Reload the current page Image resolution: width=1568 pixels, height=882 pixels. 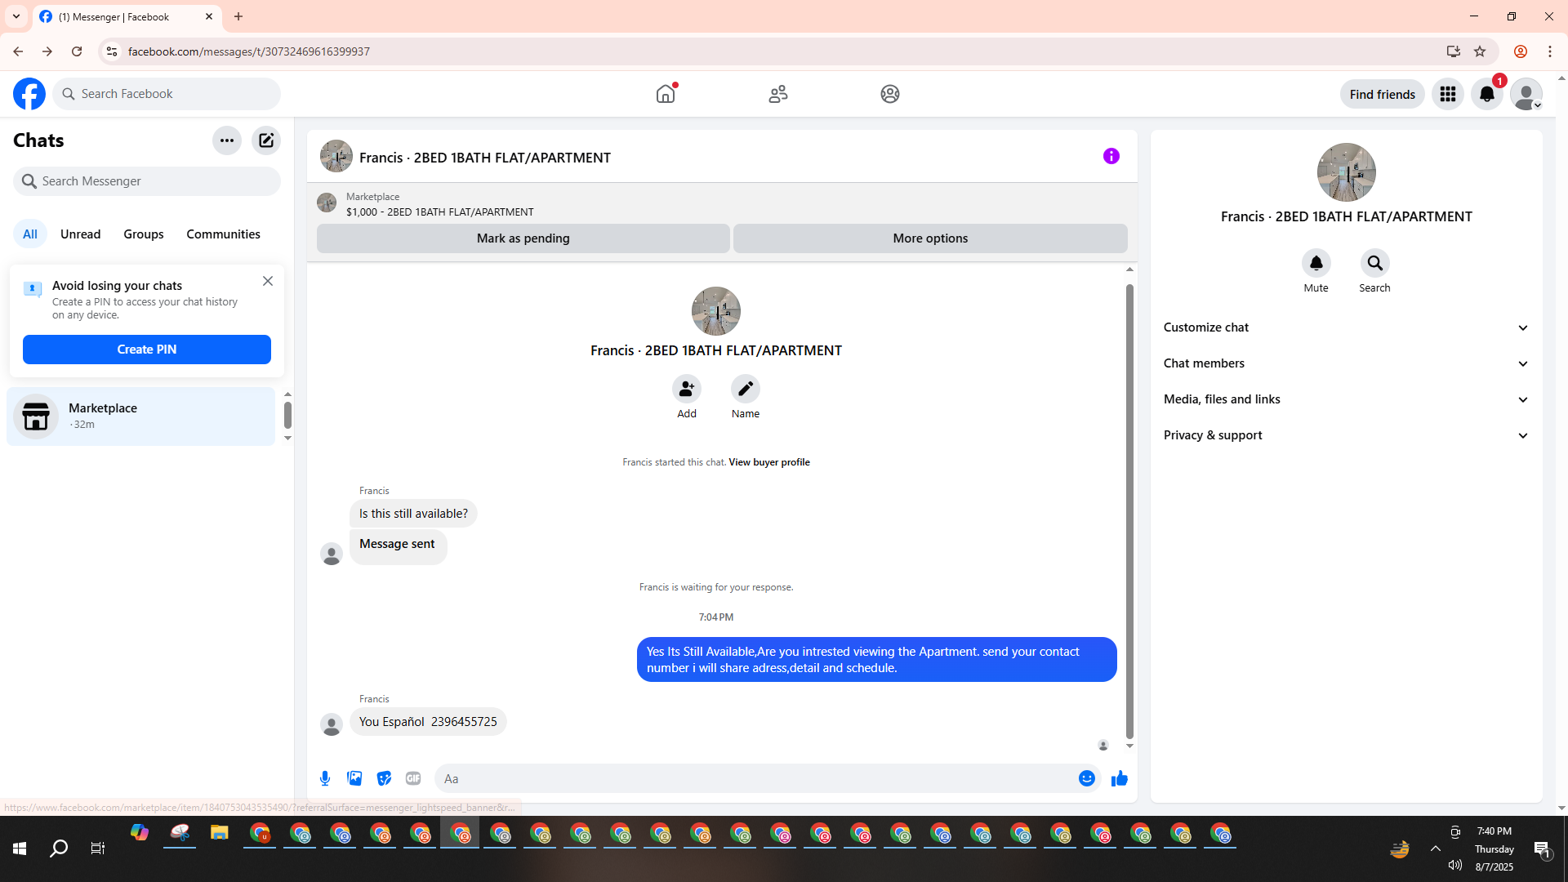(77, 51)
